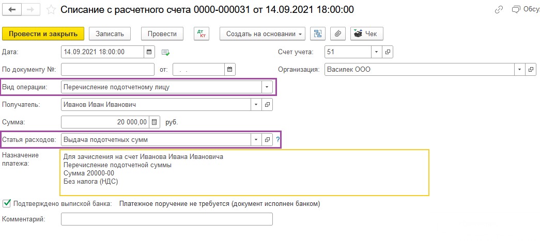The image size is (540, 241).
Task: Open Организация dropdown list
Action: click(520, 69)
